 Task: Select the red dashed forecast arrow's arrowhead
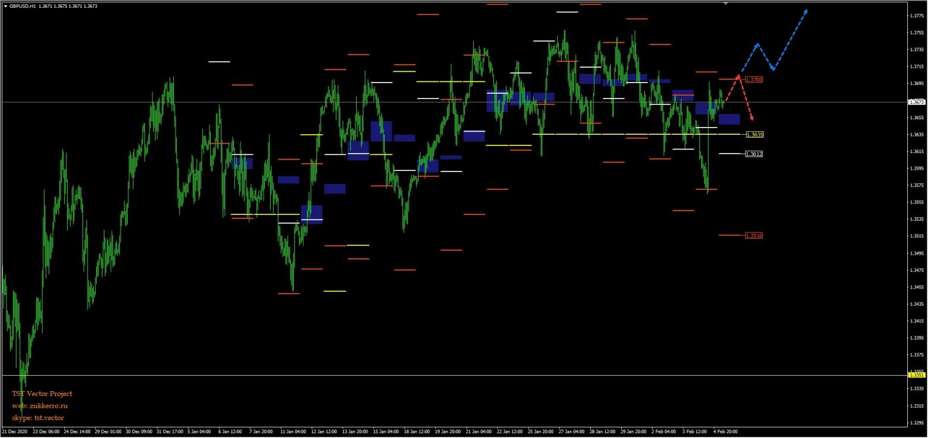coord(751,119)
